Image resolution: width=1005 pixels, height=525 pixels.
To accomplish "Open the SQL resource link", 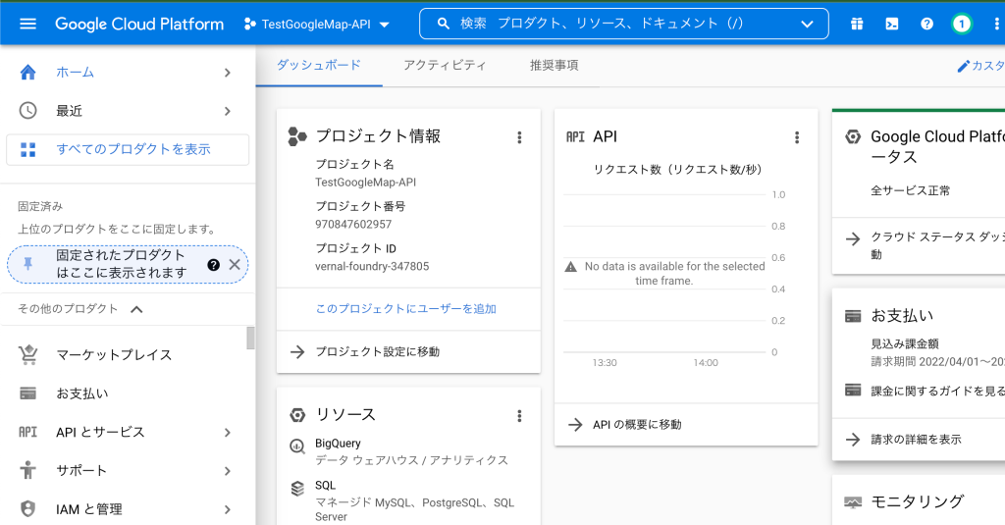I will [x=325, y=486].
